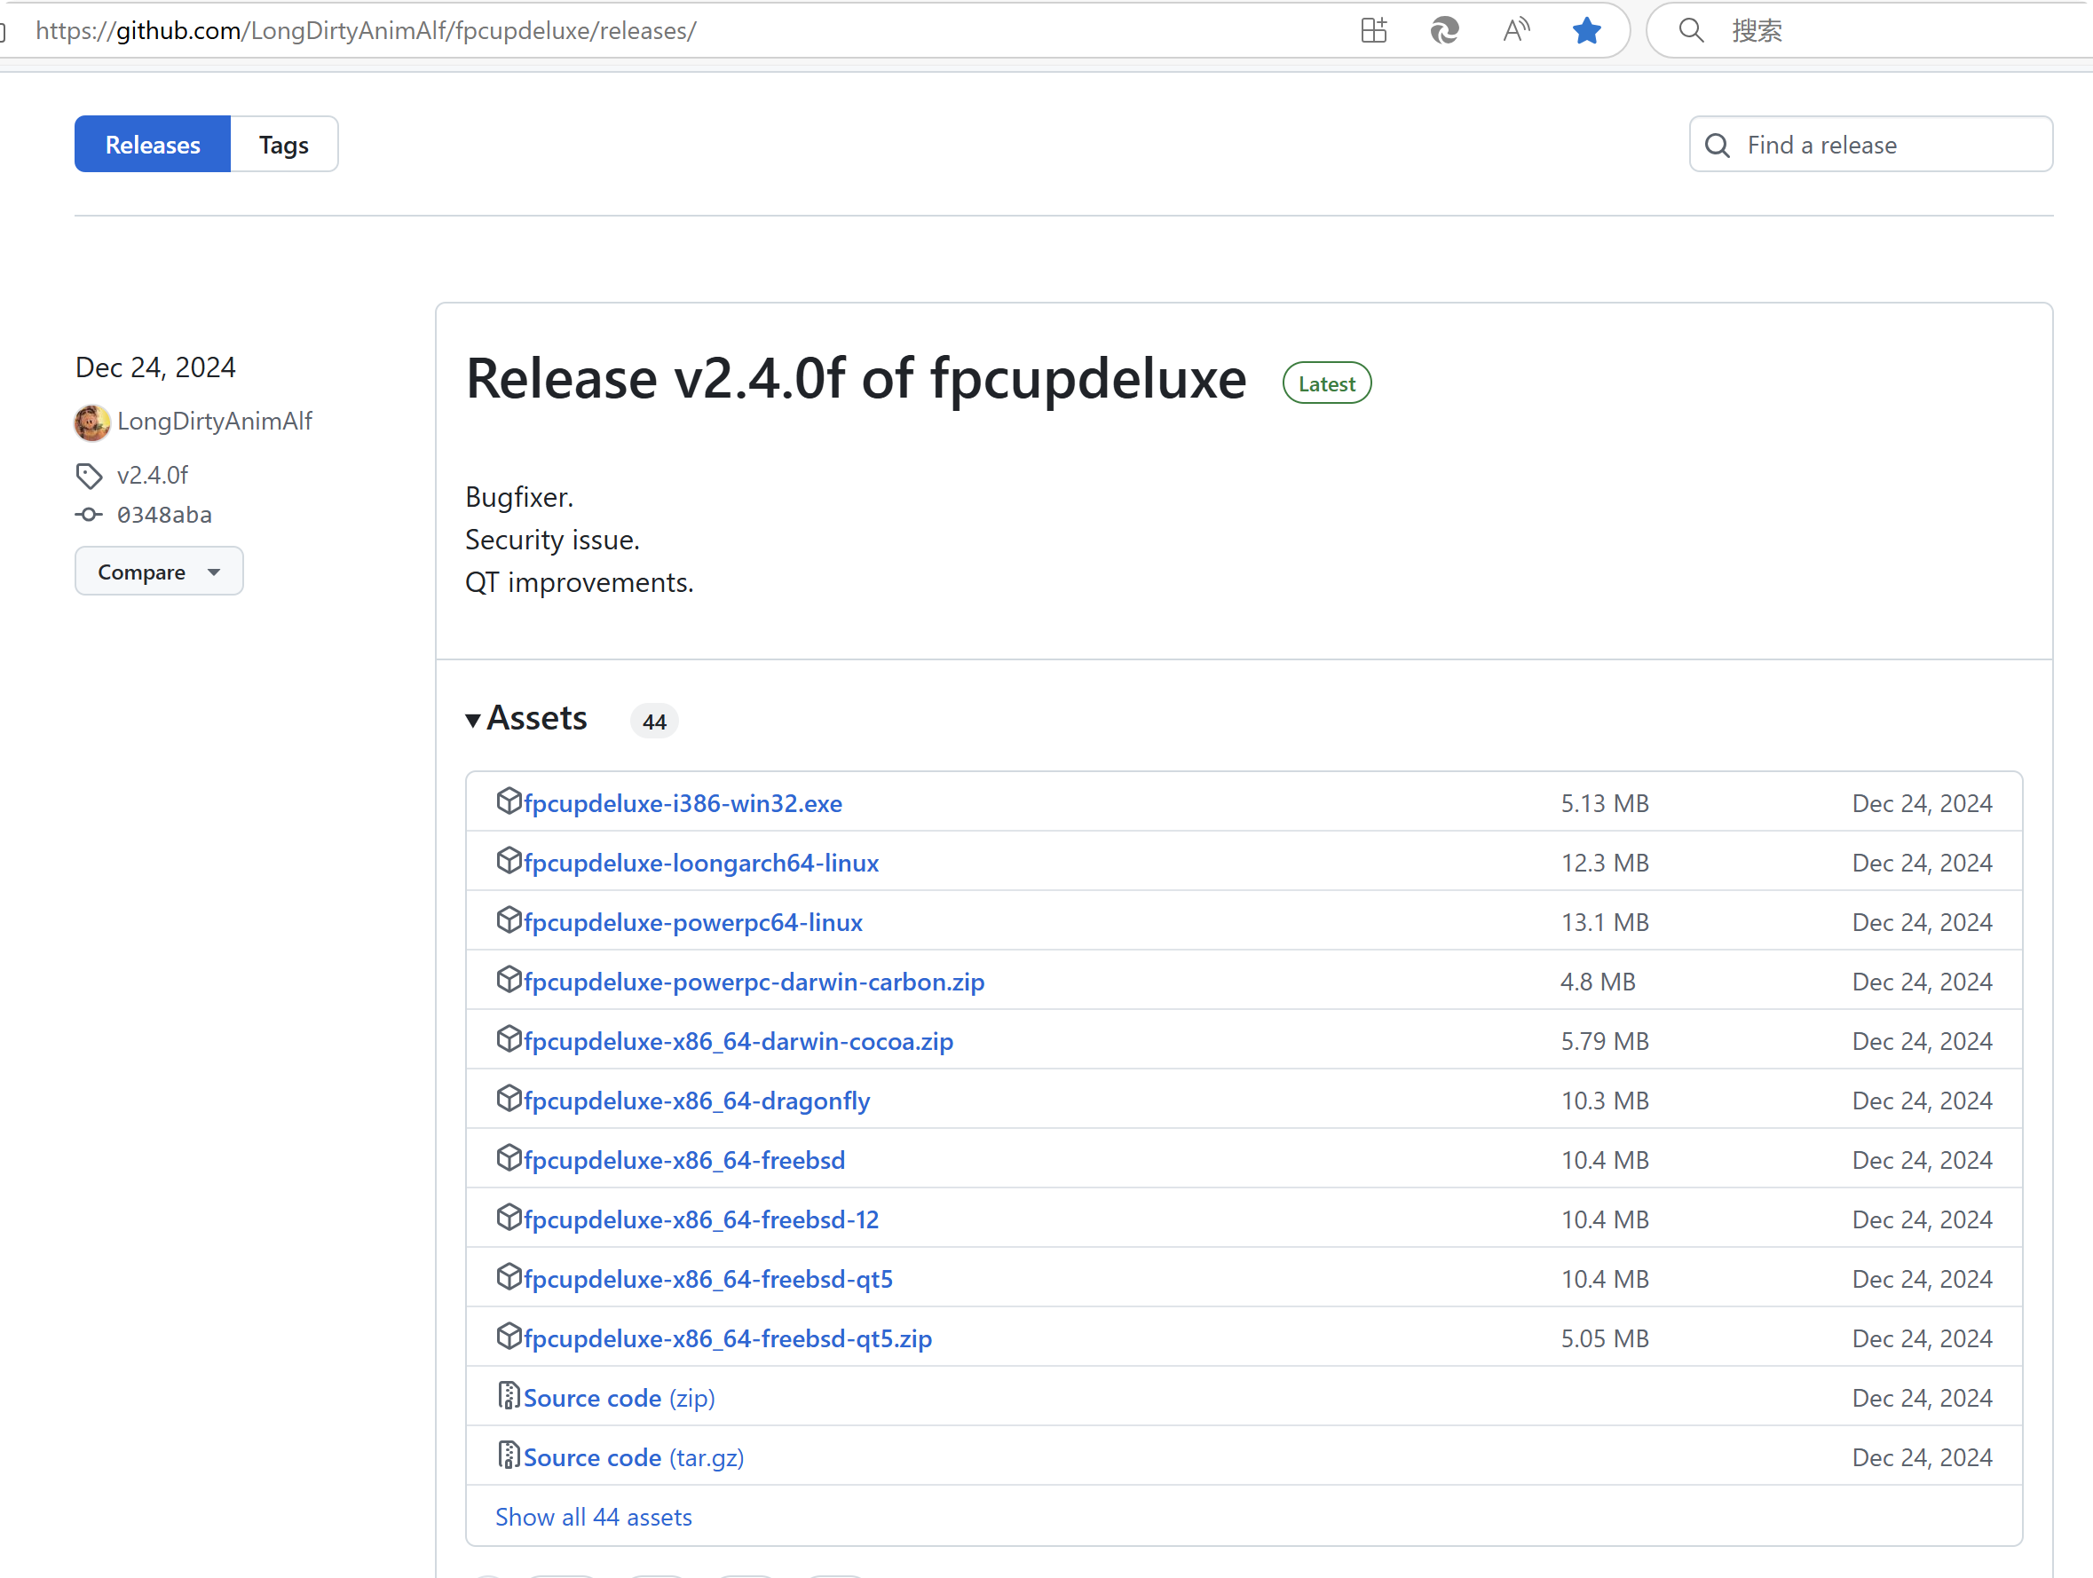
Task: Click the apps grid icon in address bar
Action: pos(1373,31)
